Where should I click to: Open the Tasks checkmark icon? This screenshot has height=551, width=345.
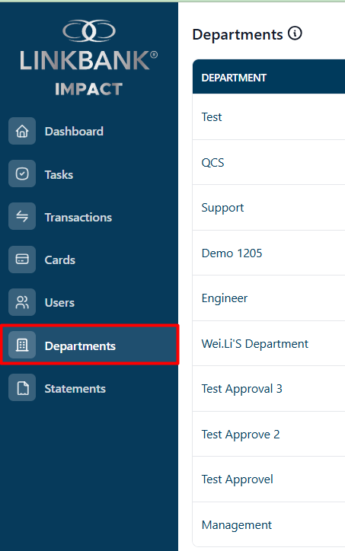tap(22, 174)
